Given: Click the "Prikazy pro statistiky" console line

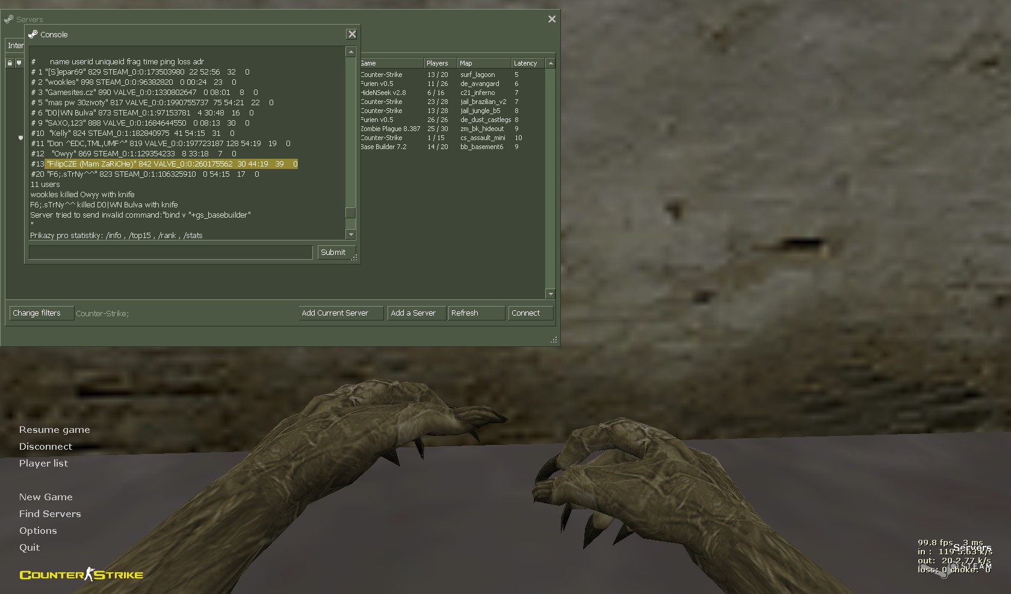Looking at the screenshot, I should point(116,236).
